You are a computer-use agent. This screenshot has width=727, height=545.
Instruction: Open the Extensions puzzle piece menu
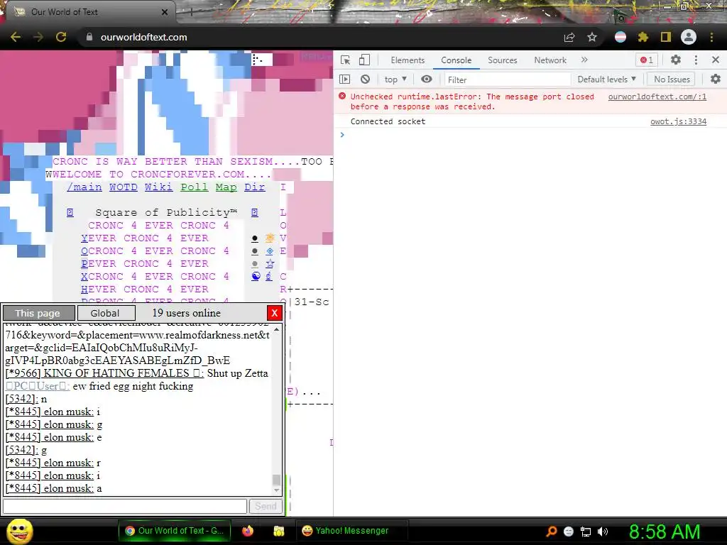(x=643, y=37)
